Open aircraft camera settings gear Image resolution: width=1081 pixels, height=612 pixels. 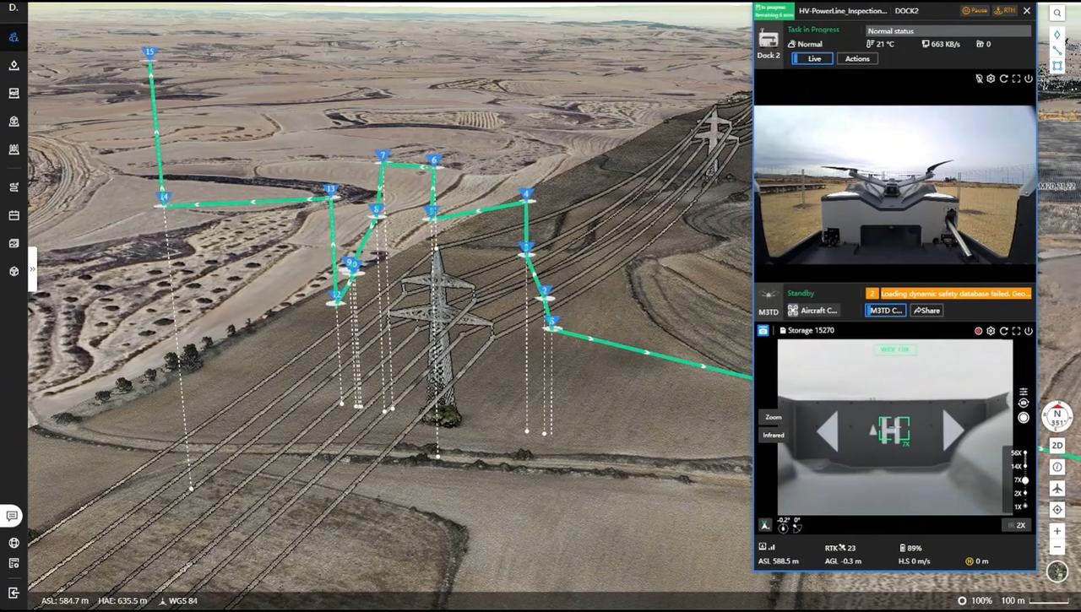[x=991, y=331]
